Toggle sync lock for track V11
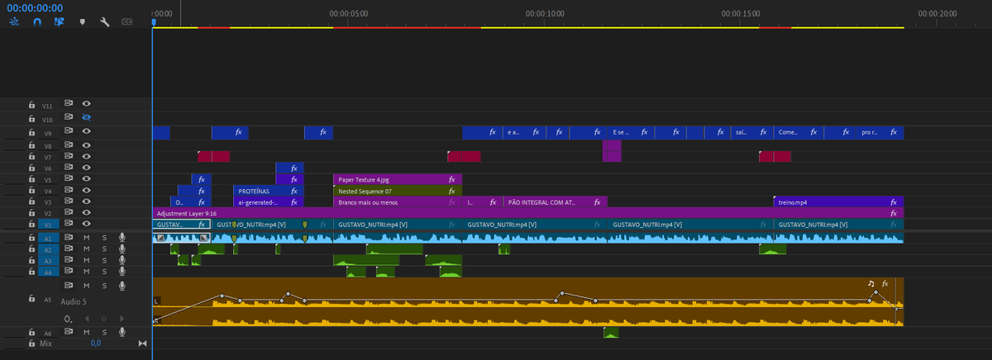Screen dimensions: 992x360 tap(69, 104)
